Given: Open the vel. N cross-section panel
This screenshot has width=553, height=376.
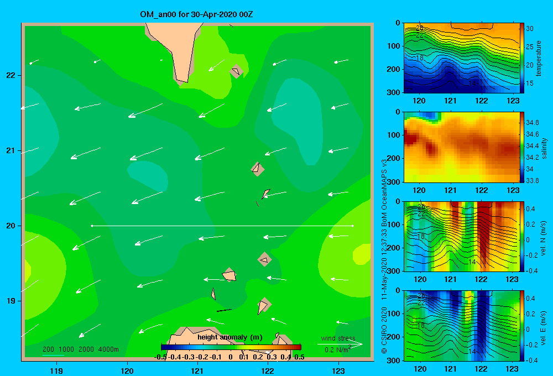Looking at the screenshot, I should pyautogui.click(x=462, y=236).
